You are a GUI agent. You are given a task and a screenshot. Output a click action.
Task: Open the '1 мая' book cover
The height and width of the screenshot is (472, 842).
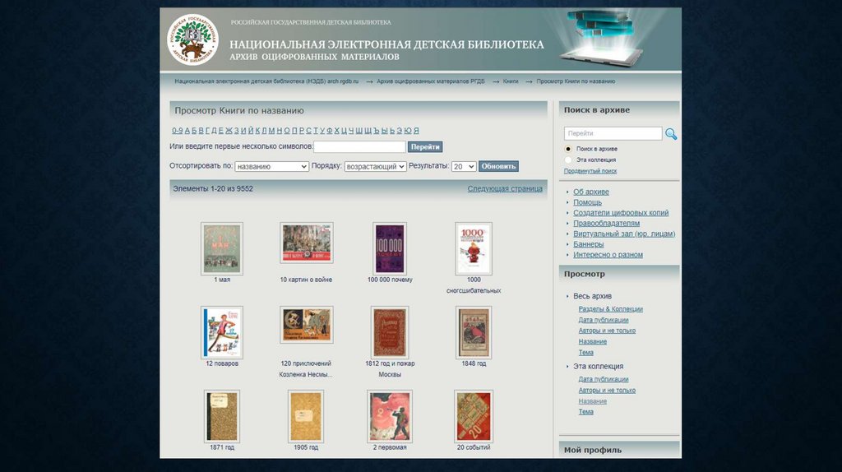click(222, 248)
